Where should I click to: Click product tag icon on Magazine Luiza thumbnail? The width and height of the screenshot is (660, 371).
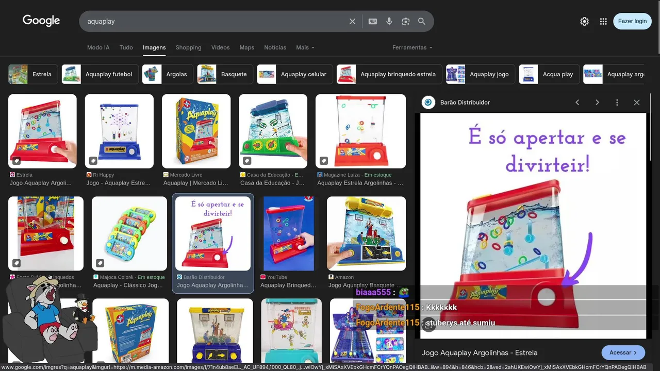coord(324,161)
